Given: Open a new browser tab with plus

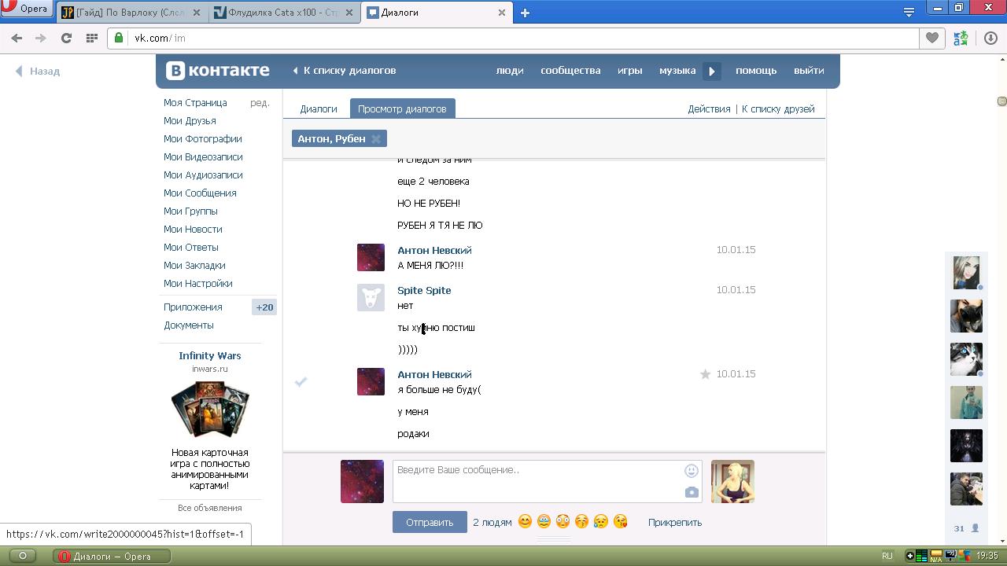Looking at the screenshot, I should click(525, 13).
